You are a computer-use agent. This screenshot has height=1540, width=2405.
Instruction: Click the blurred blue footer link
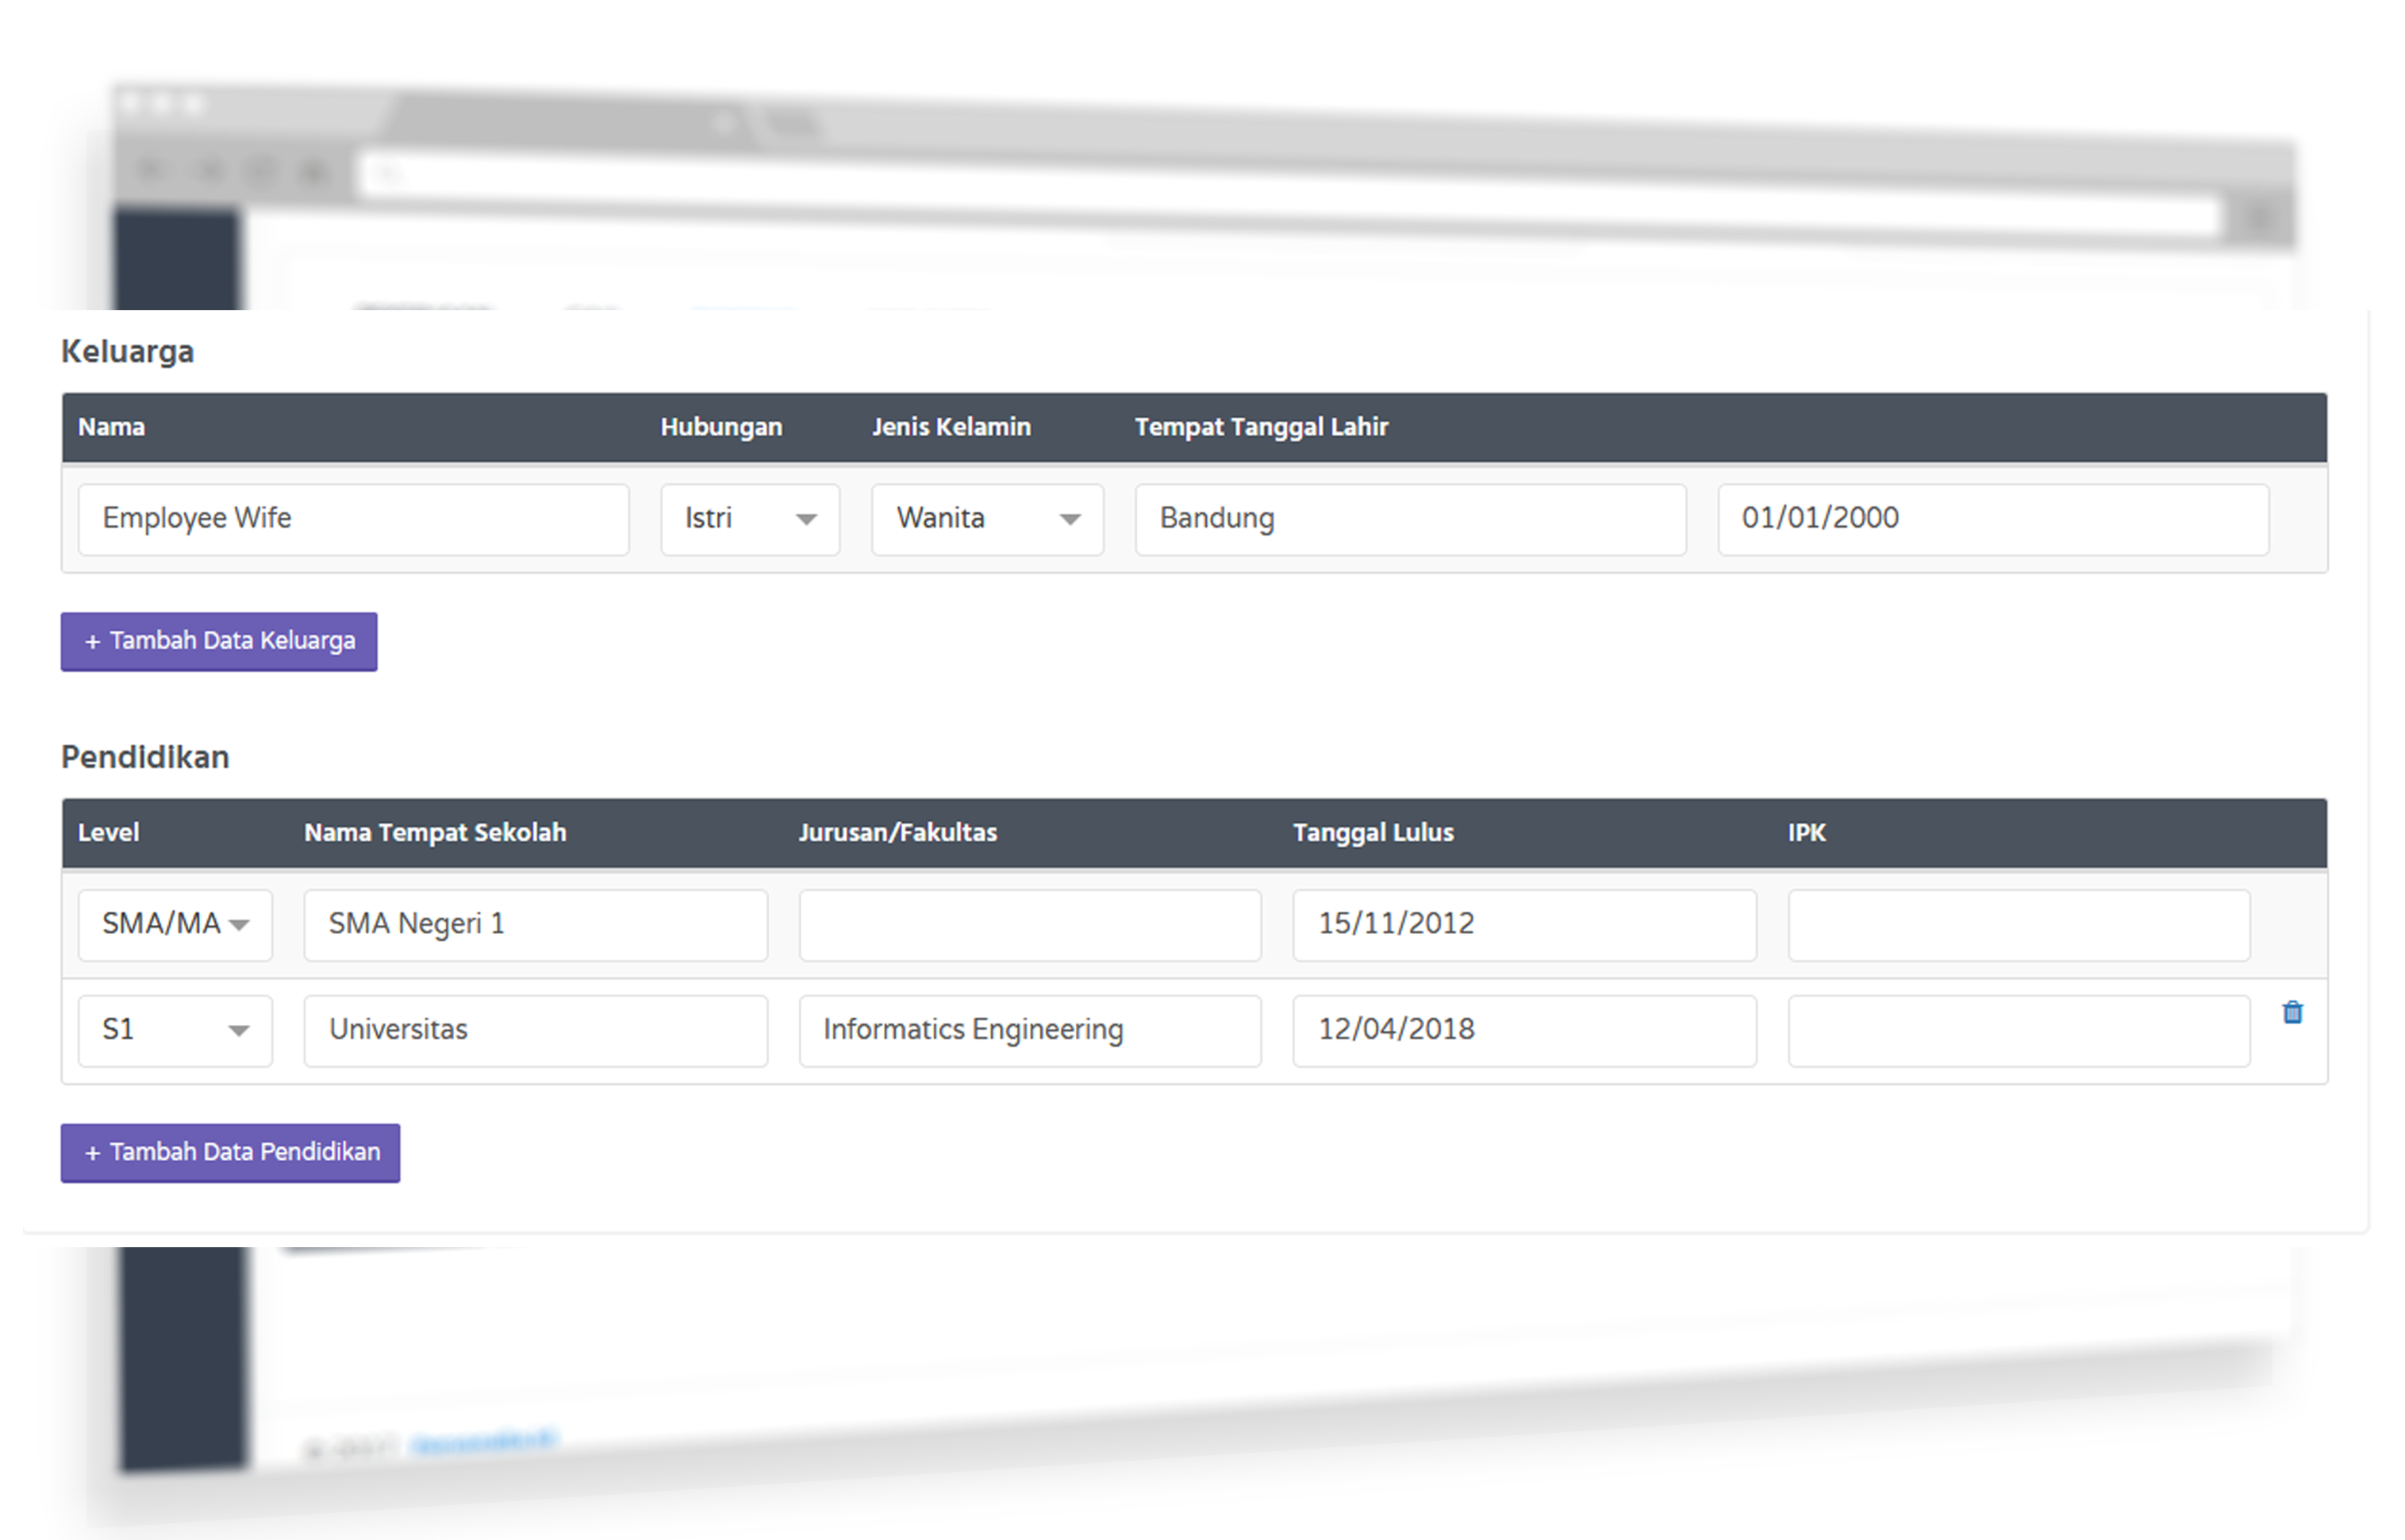[483, 1442]
